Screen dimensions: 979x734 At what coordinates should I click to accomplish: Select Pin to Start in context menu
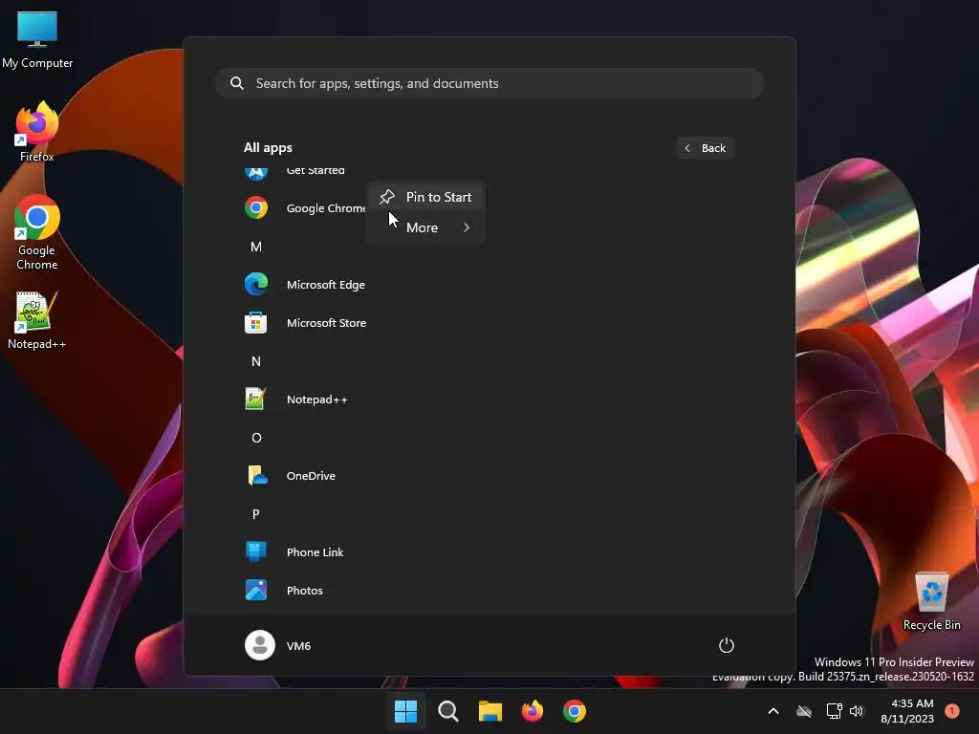point(425,197)
